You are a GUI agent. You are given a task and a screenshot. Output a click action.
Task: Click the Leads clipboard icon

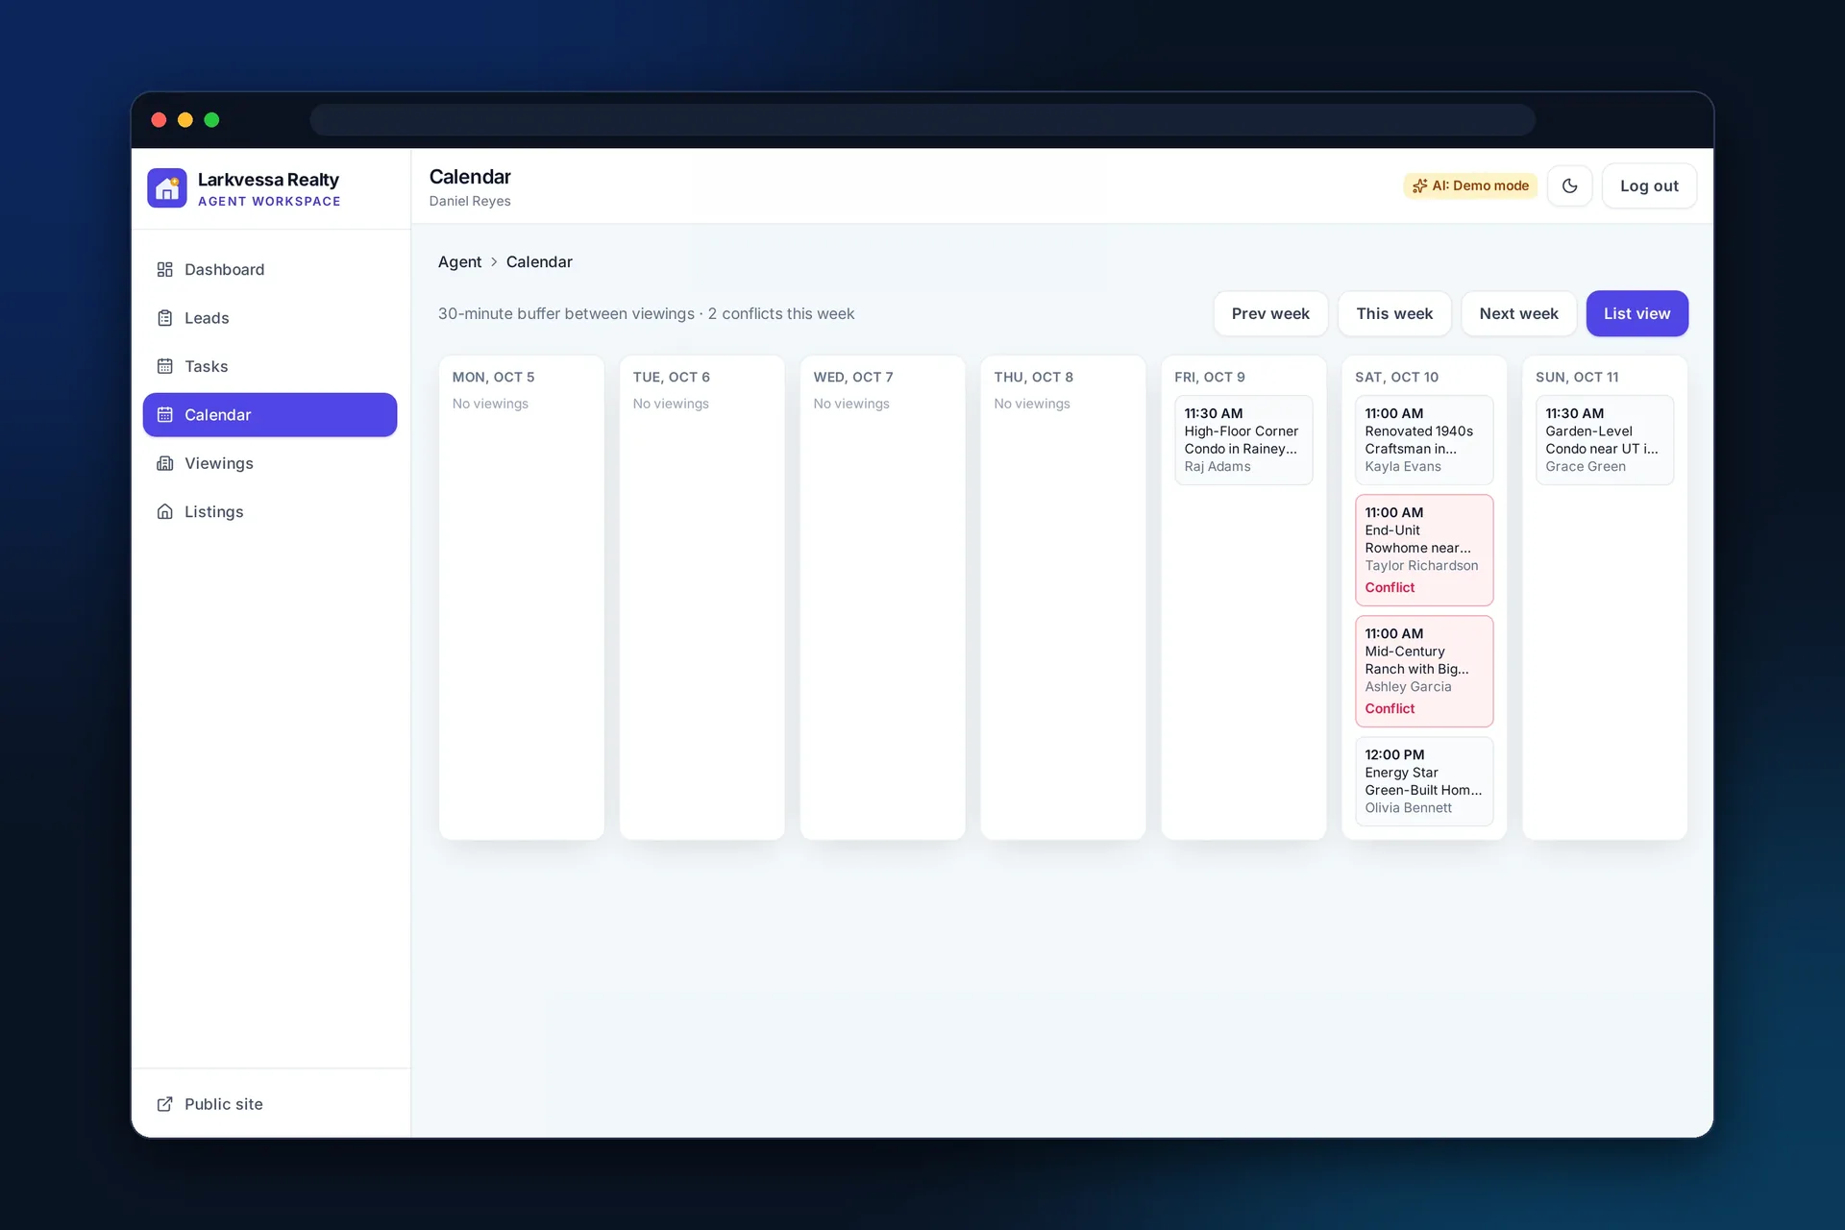tap(165, 318)
